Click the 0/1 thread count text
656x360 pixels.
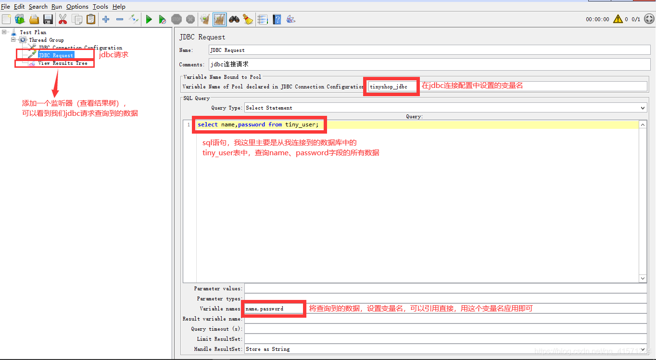636,19
